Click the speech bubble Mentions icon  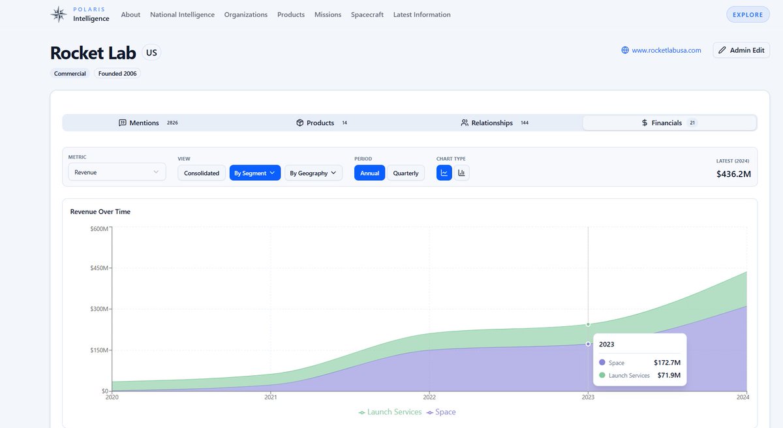tap(123, 123)
